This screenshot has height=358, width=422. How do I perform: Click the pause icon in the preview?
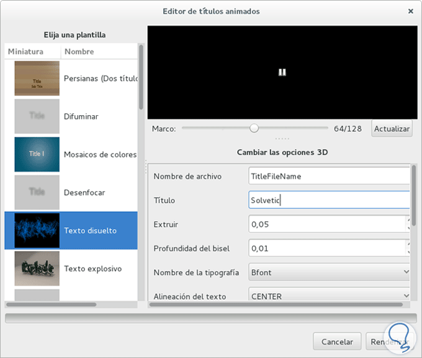point(282,72)
